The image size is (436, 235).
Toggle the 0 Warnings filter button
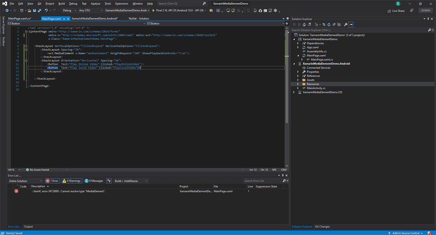(x=72, y=181)
